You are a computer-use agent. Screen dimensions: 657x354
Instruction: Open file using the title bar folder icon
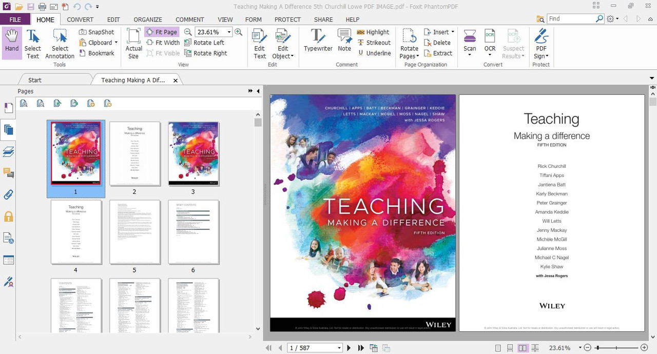tap(19, 7)
